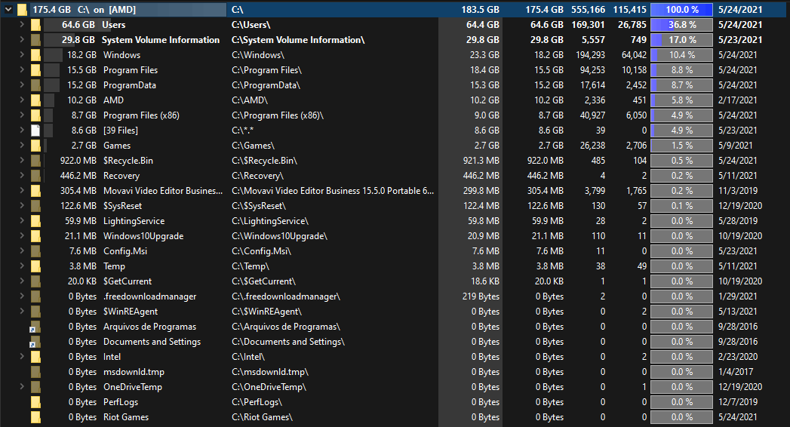This screenshot has width=790, height=427.
Task: Select the OneDriveTemp tree row
Action: tap(395, 387)
